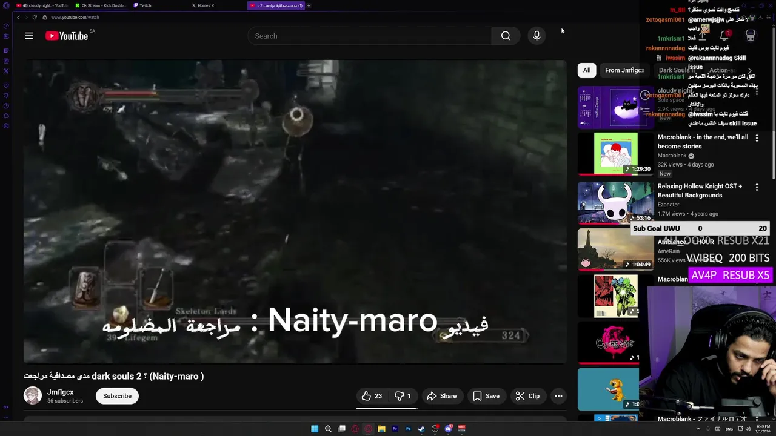
Task: Reload the page with the refresh icon
Action: pos(35,17)
